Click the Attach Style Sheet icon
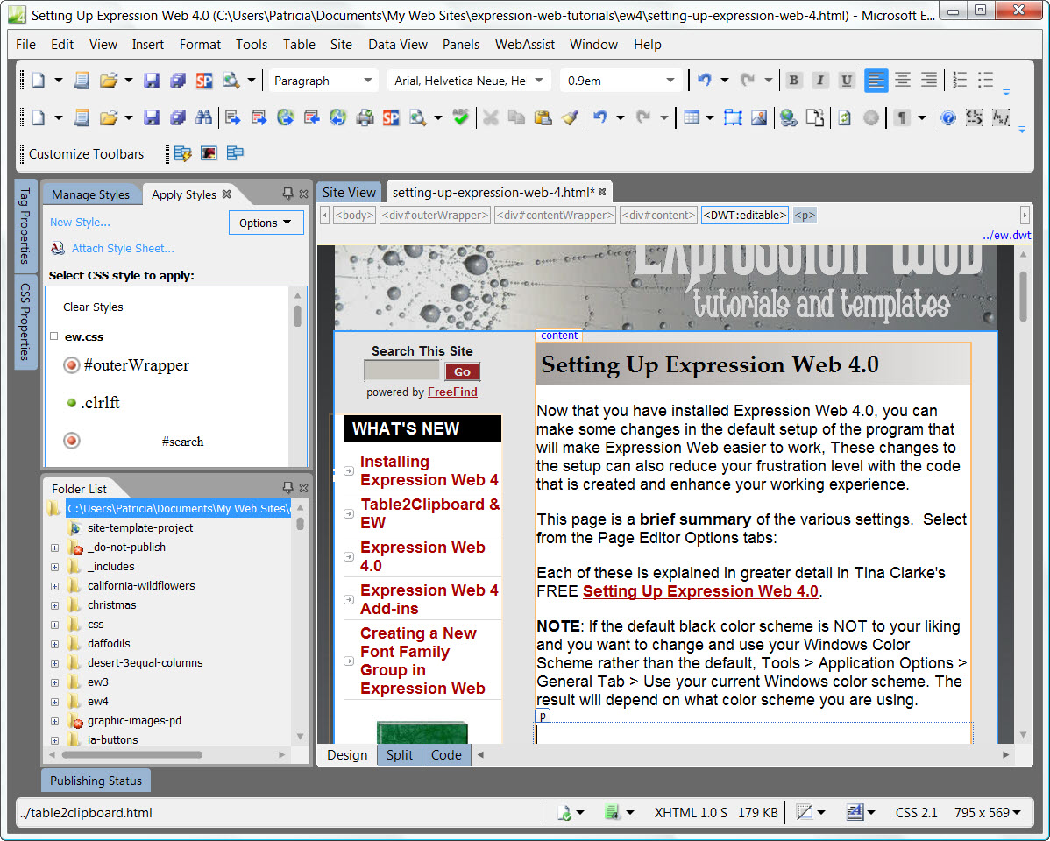This screenshot has width=1050, height=841. 58,249
